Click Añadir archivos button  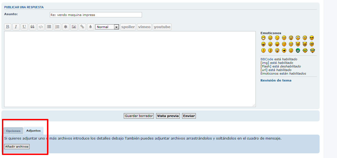click(x=17, y=146)
